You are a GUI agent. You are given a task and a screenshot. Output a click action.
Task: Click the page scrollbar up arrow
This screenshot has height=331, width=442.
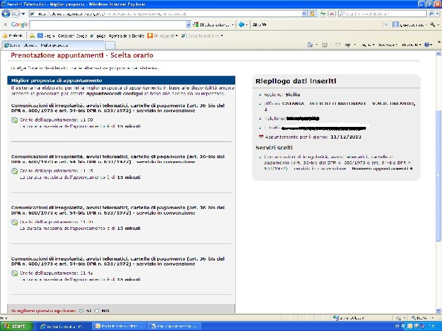tap(438, 53)
